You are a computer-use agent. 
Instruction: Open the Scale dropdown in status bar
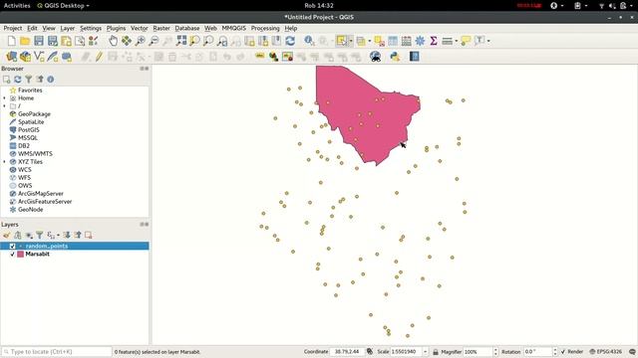(x=426, y=351)
